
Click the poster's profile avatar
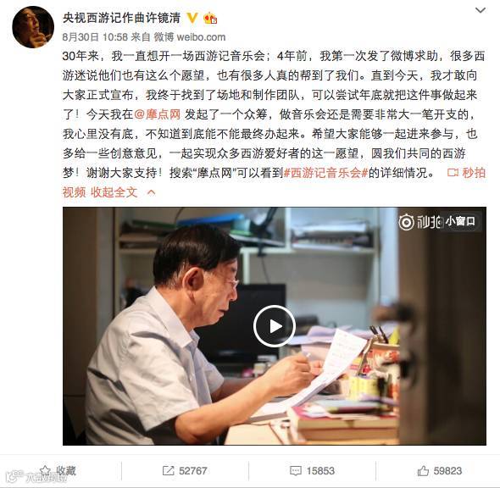click(33, 27)
